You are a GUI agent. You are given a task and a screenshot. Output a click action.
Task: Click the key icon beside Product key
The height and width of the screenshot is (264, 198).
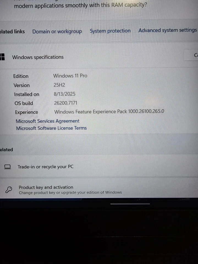[x=9, y=190]
